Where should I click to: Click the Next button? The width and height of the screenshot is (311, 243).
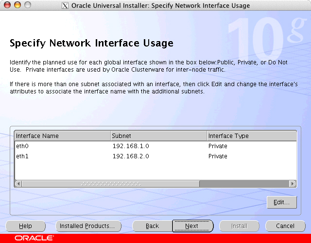(192, 226)
